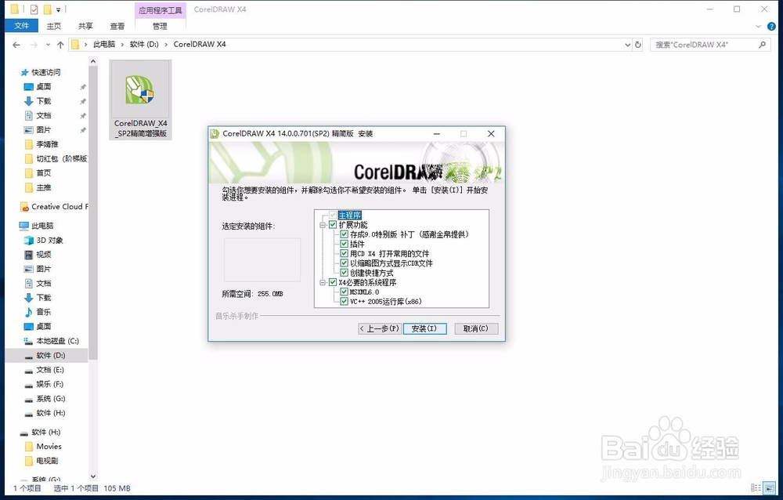Click properties icon in quick access toolbar
Screen dimensions: 783x500
coord(34,9)
